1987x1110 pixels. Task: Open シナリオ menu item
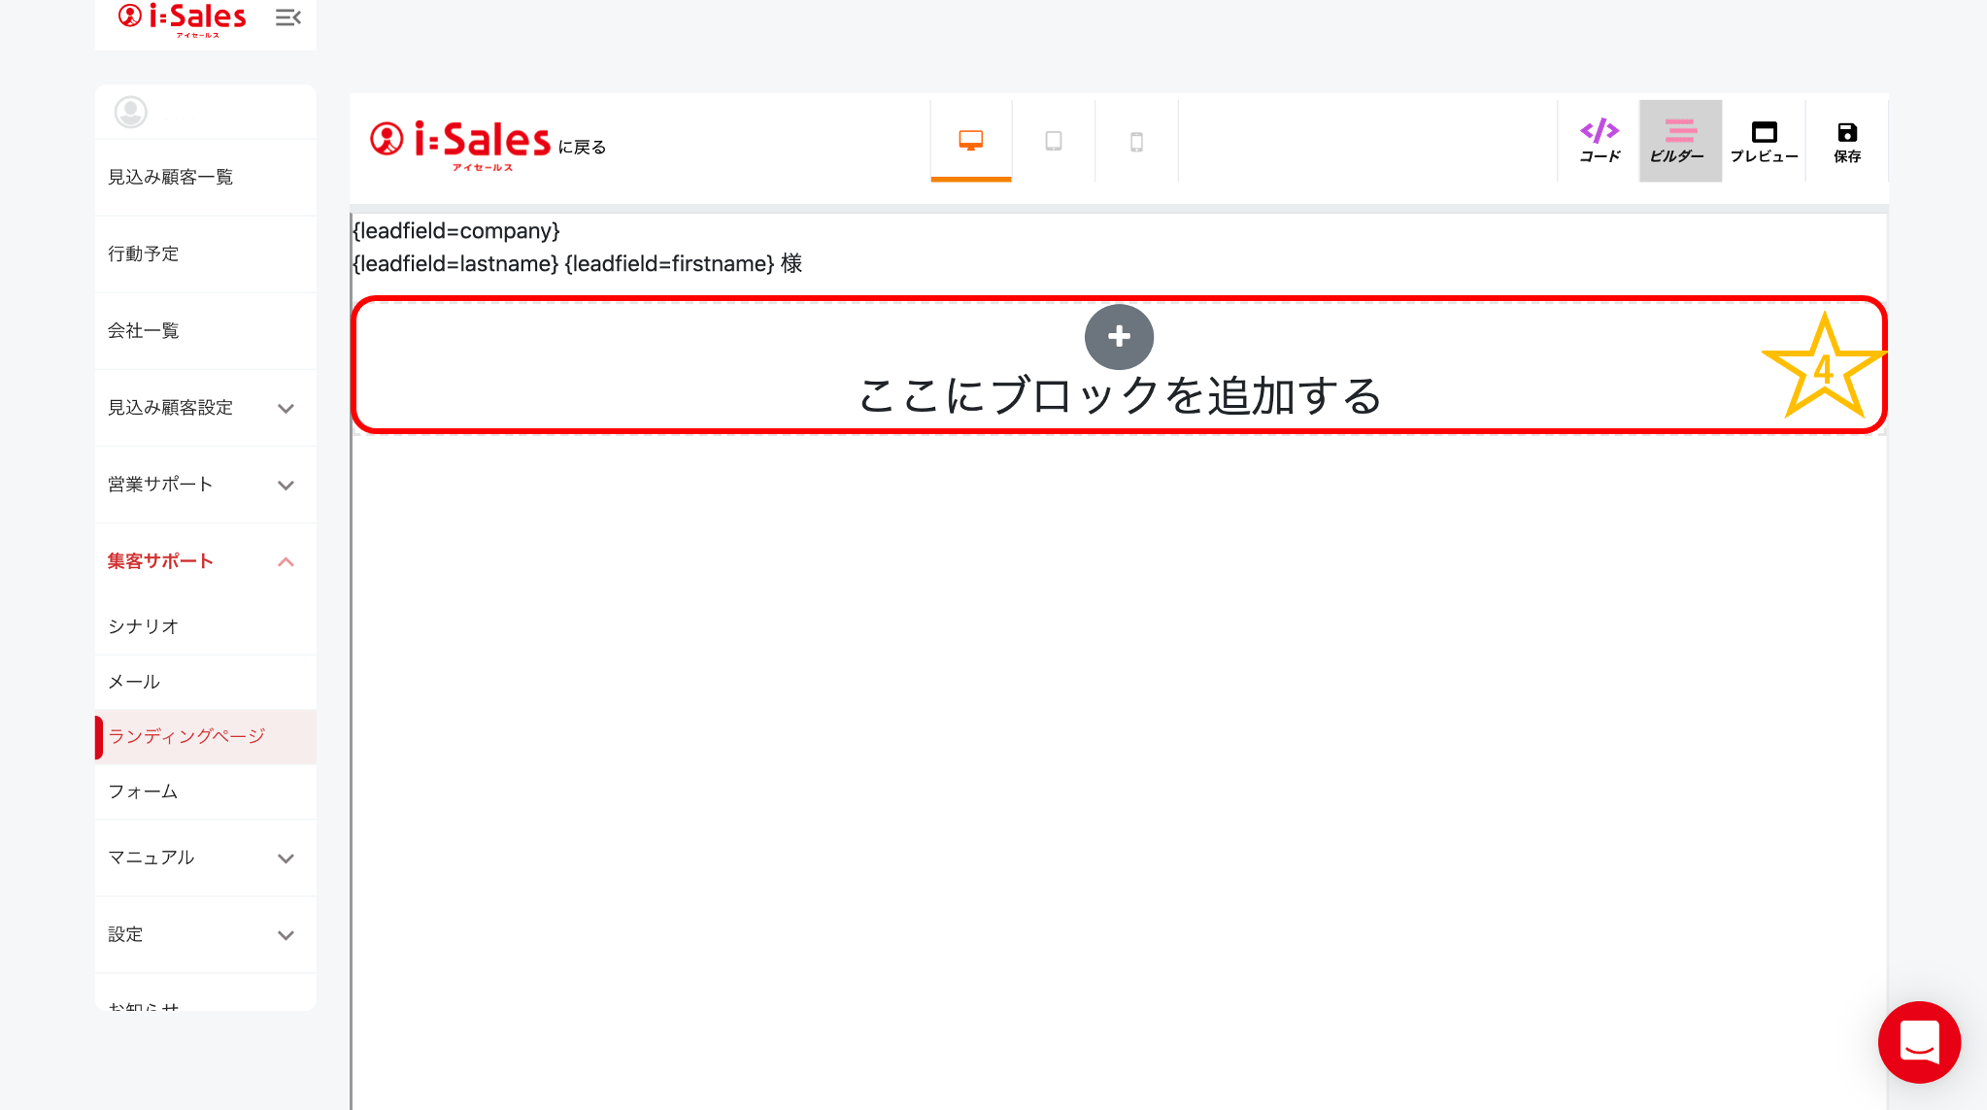click(x=144, y=626)
